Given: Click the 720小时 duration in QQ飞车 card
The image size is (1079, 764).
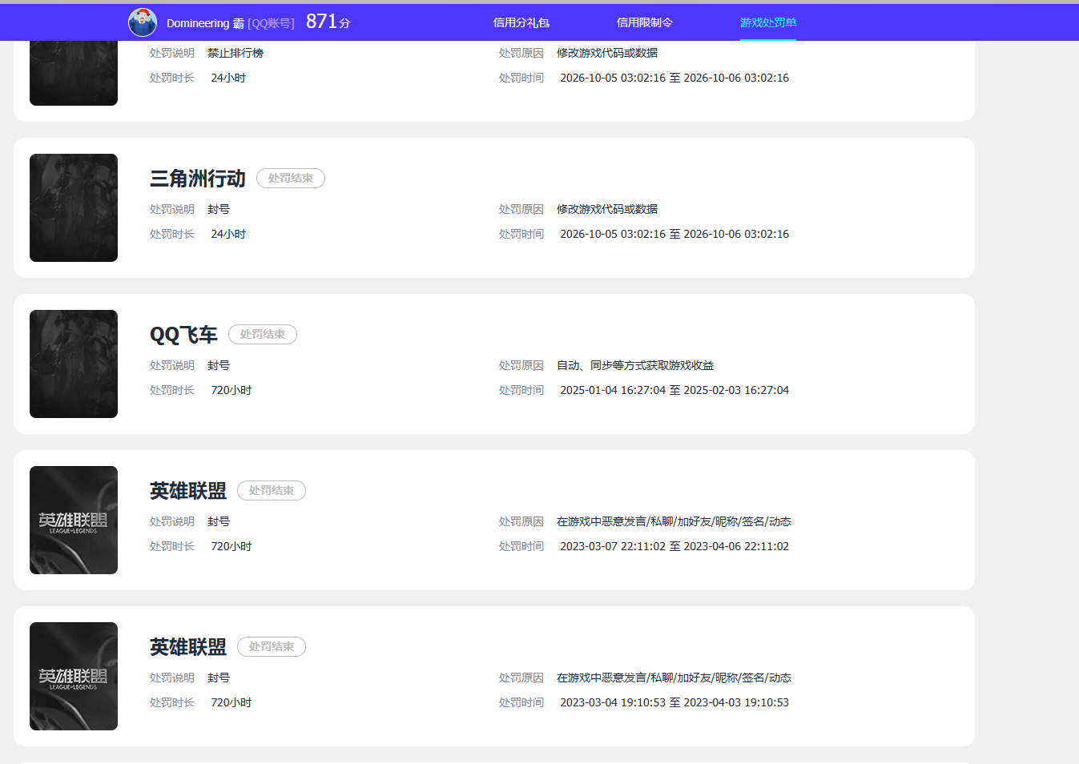Looking at the screenshot, I should click(x=232, y=390).
